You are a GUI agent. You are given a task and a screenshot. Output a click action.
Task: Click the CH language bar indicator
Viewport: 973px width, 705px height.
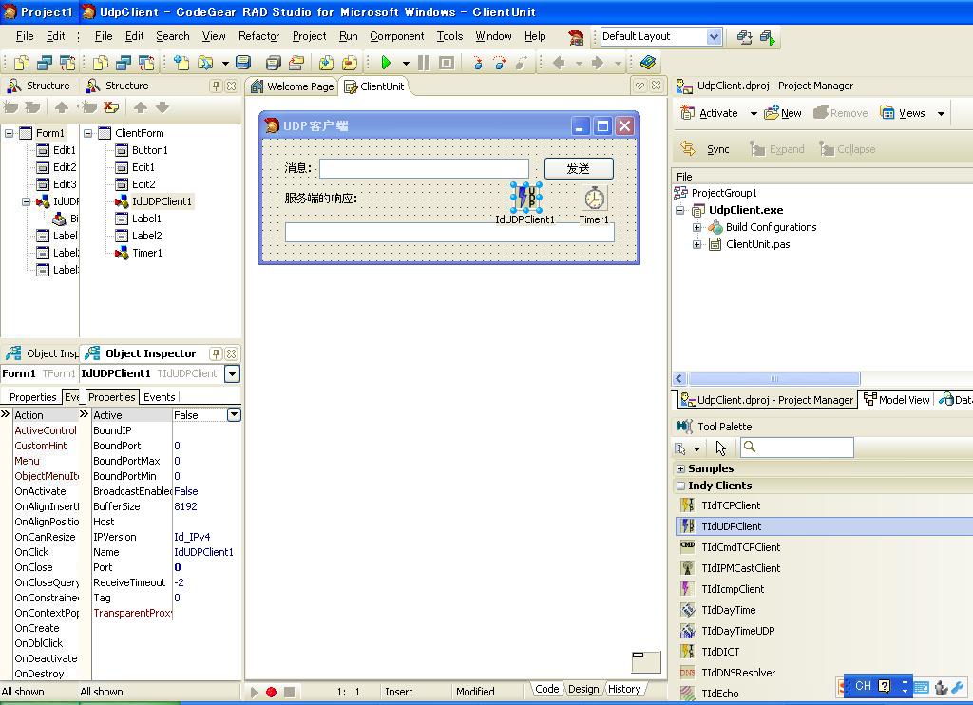[863, 686]
